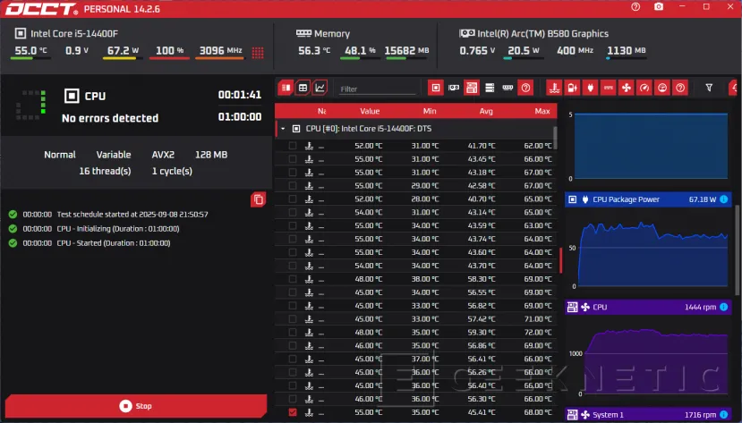
Task: Open the CPU Package Power graph header
Action: point(649,199)
